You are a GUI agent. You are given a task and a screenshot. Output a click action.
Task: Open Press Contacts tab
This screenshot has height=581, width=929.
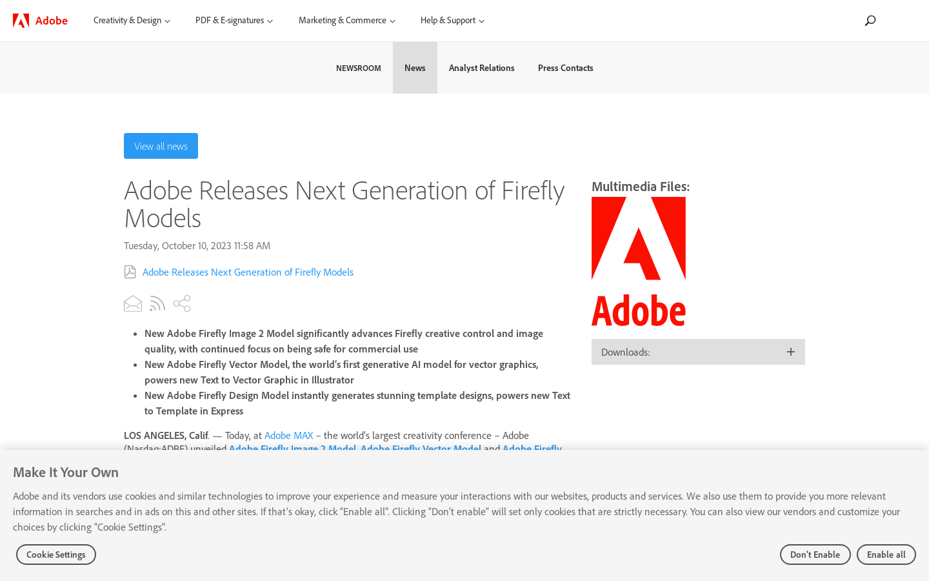[x=565, y=68]
